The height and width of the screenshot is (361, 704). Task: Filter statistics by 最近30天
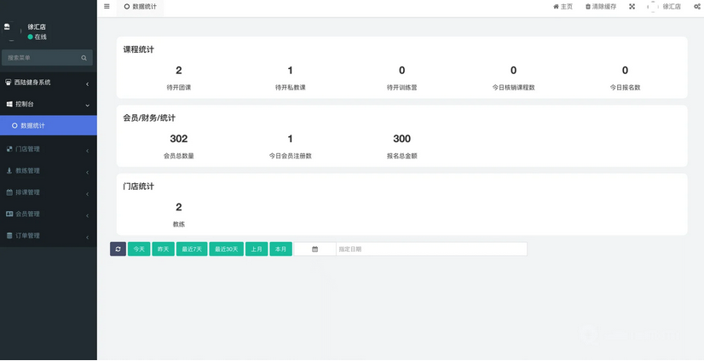tap(227, 249)
